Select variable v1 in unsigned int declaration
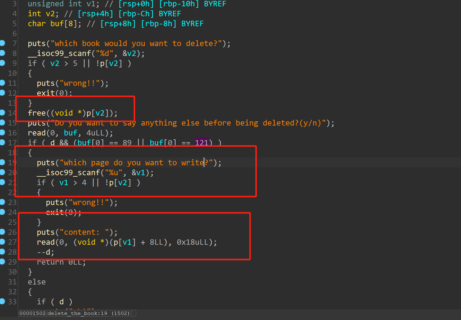461x320 pixels. click(x=91, y=4)
